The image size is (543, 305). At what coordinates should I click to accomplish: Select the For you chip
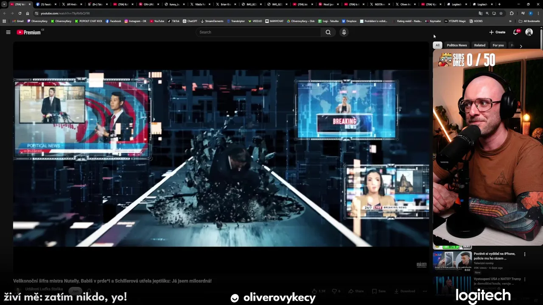(x=498, y=45)
